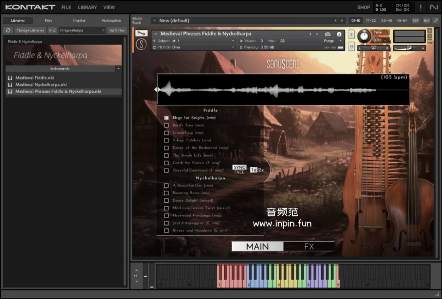Screen dimensions: 442x299
Task: Open the SHOP link
Action: point(364,8)
